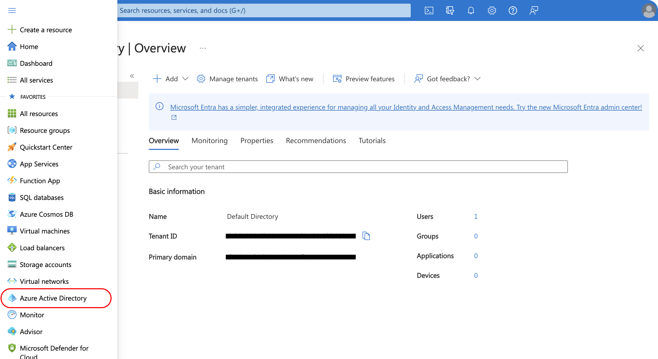Screen dimensions: 658x359
Task: Select Azure Active Directory in the sidebar
Action: tap(53, 298)
